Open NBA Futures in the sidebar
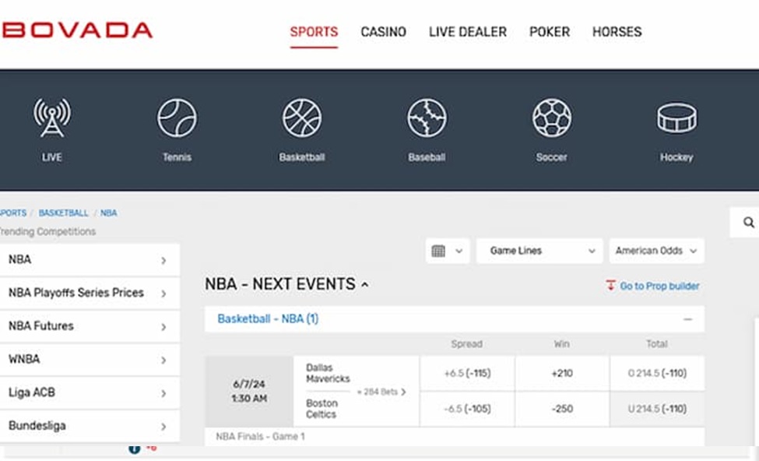 tap(90, 326)
